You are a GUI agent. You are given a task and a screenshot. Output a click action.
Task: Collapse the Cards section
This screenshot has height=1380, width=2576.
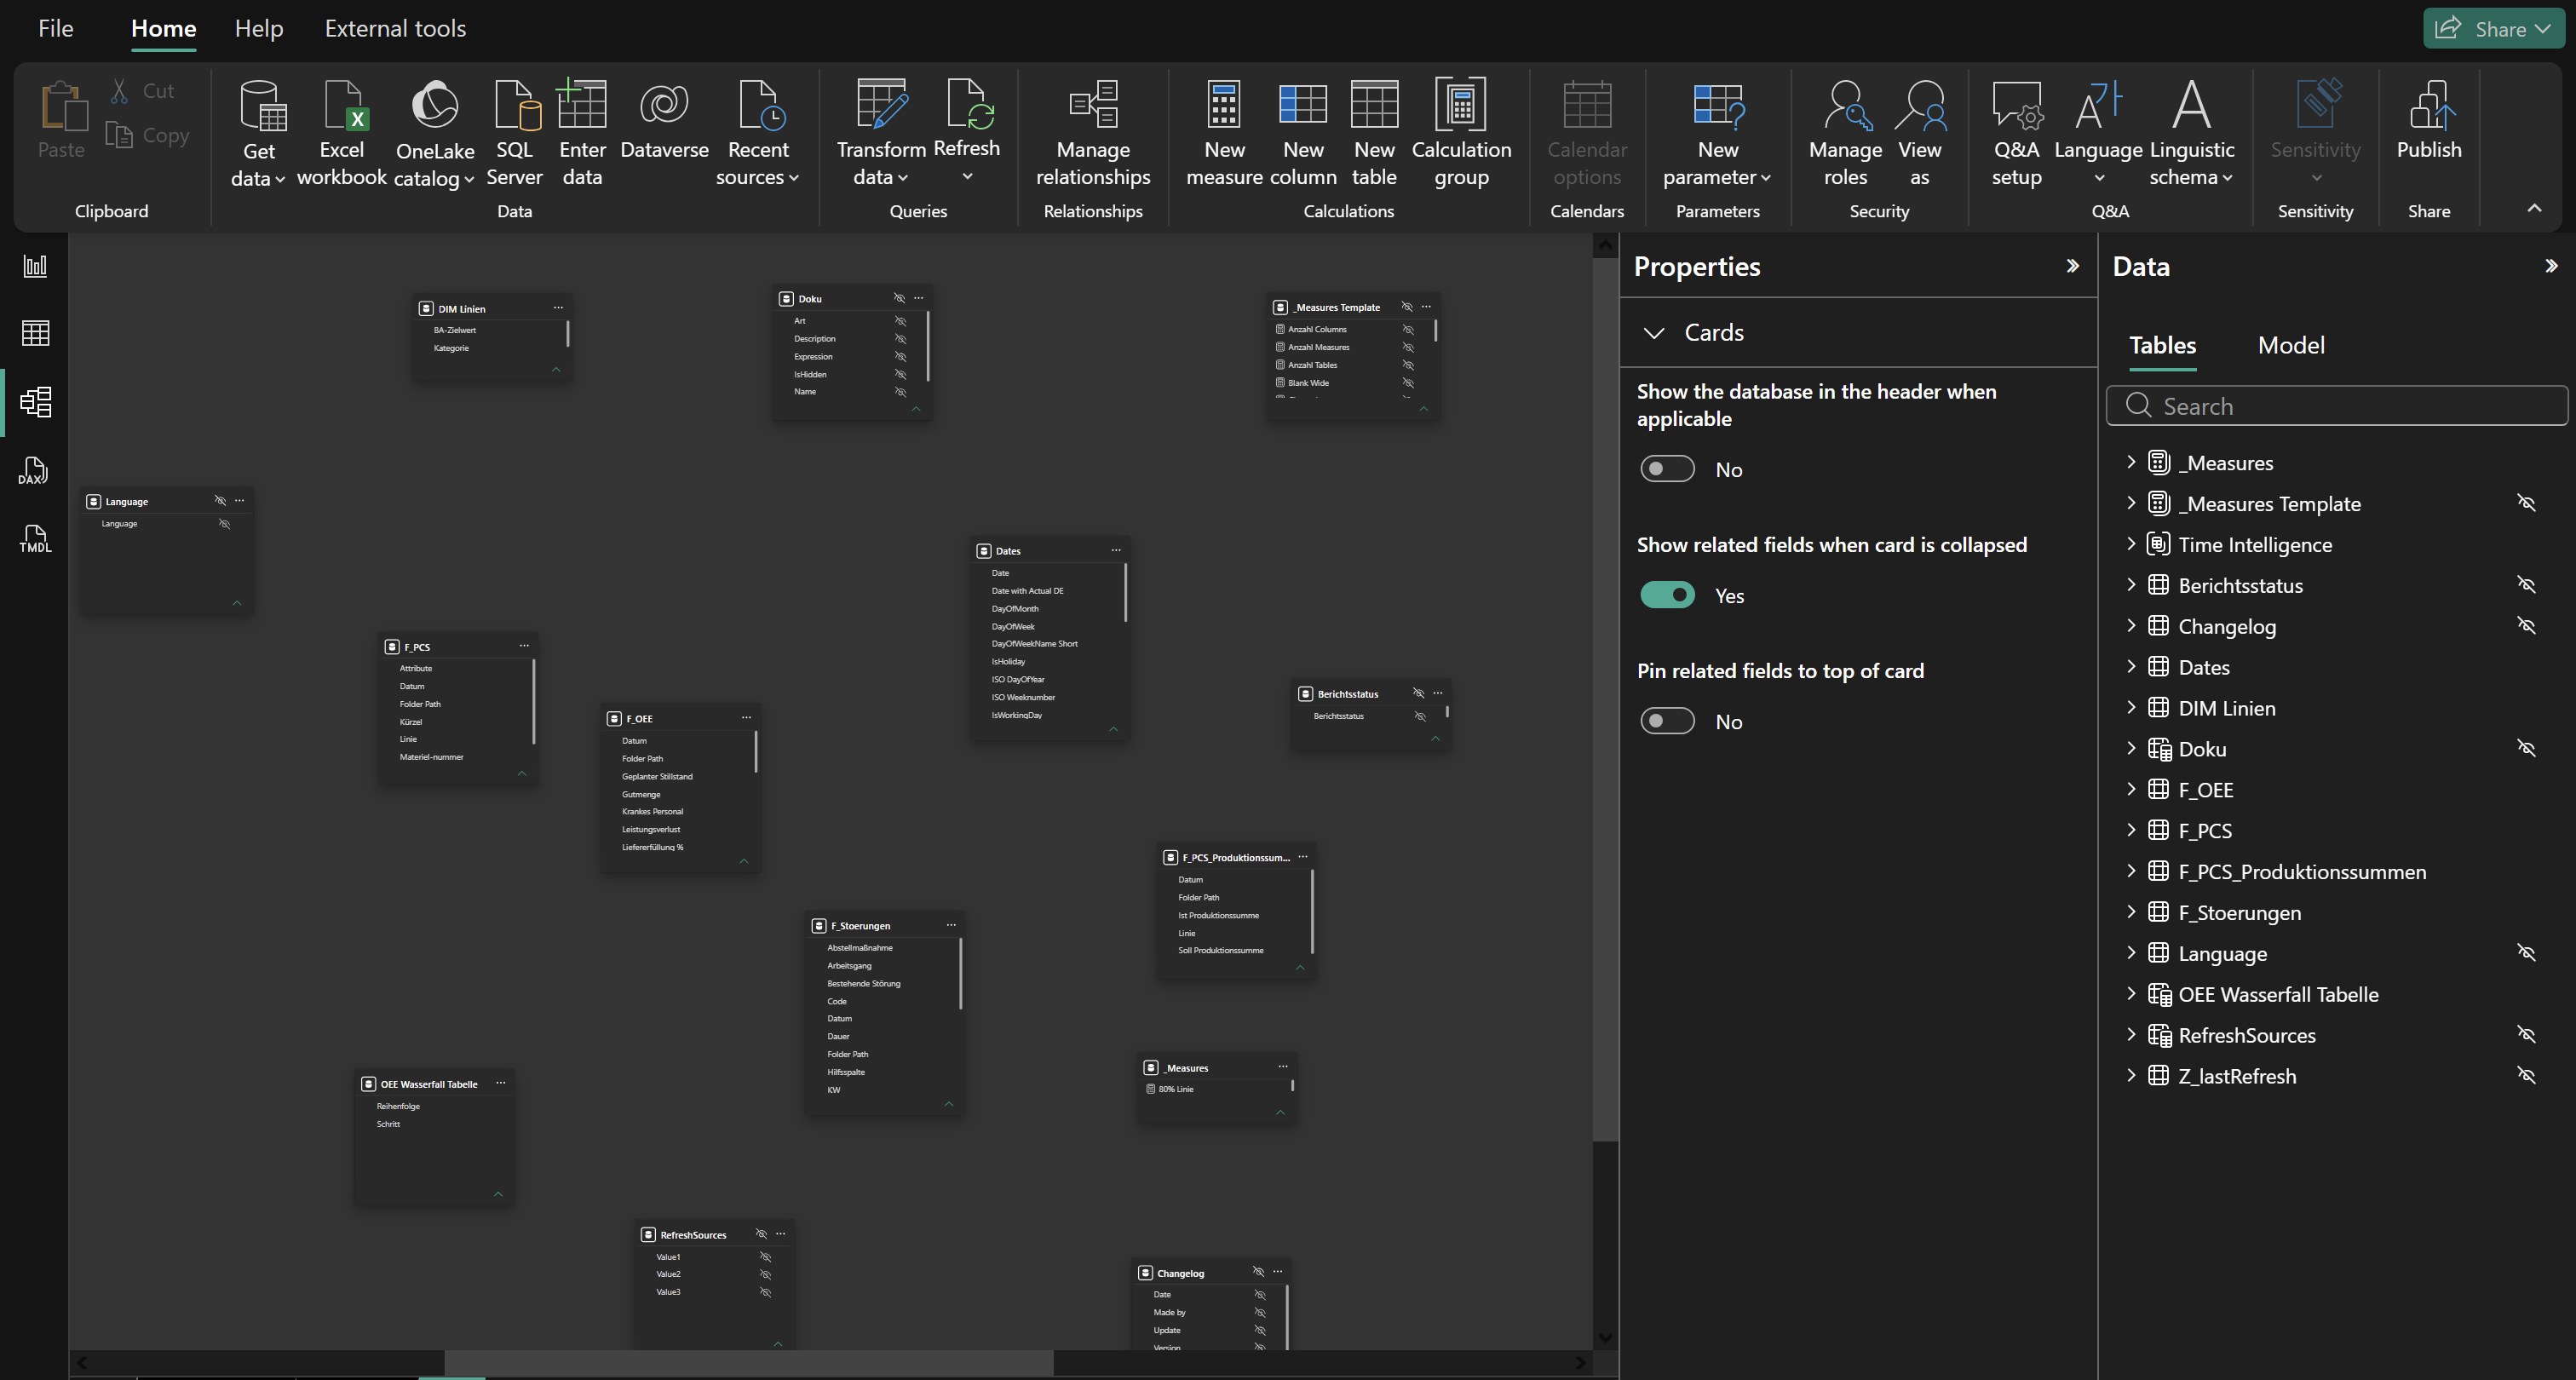[1654, 333]
